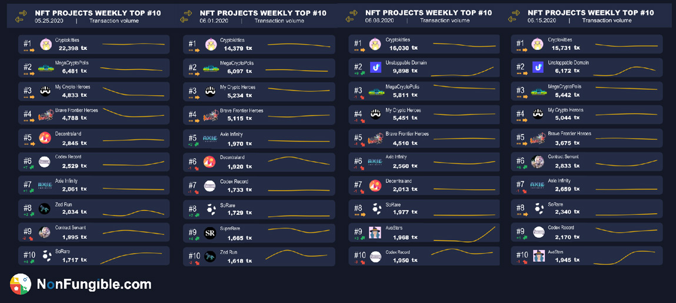Click the MegaCryptoPolis icon in the 06.01.2020 panel

pyautogui.click(x=211, y=68)
